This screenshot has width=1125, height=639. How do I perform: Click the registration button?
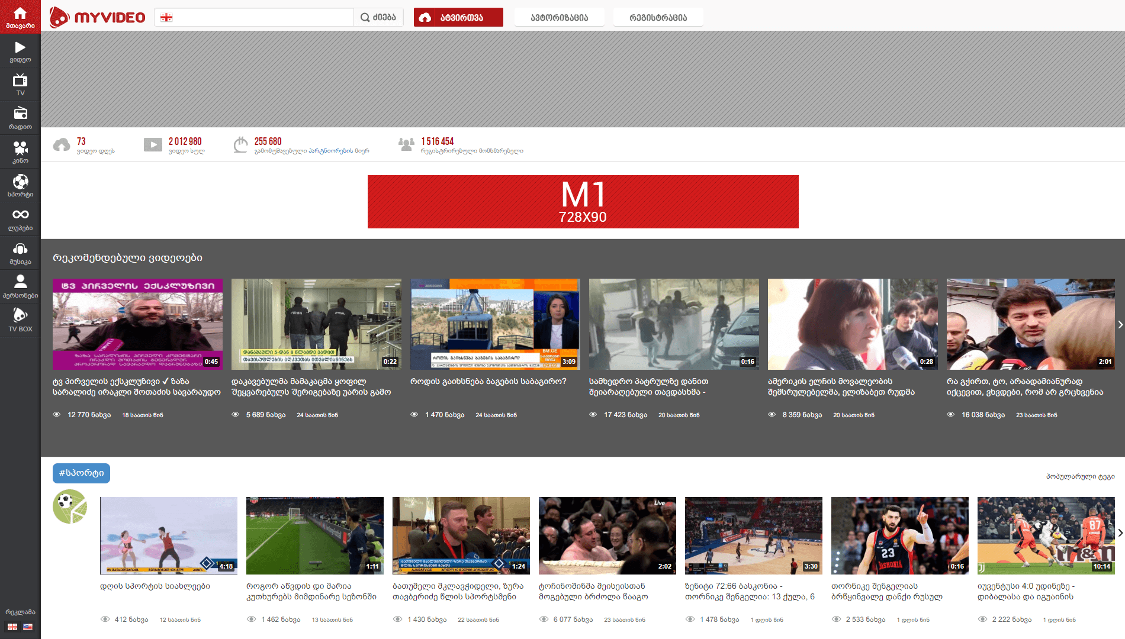pos(658,17)
